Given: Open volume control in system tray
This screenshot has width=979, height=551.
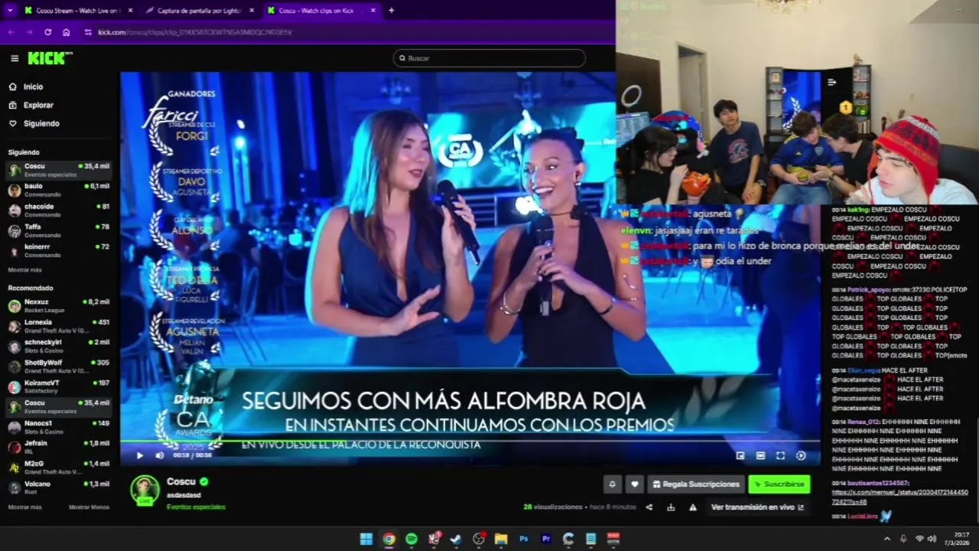Looking at the screenshot, I should point(932,539).
